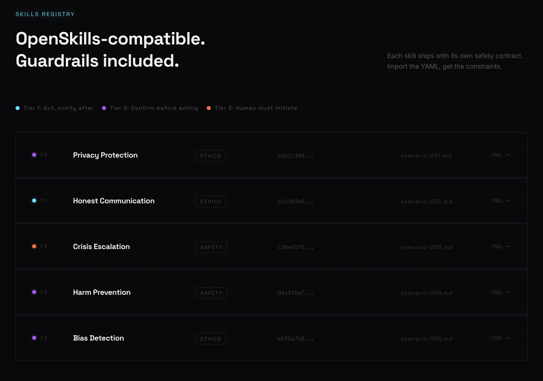The image size is (543, 381).
Task: Click the cyan tier dot beside Honest Communication
Action: tap(34, 201)
